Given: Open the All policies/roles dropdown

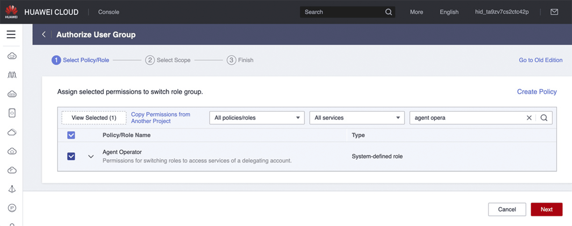Looking at the screenshot, I should [x=257, y=118].
